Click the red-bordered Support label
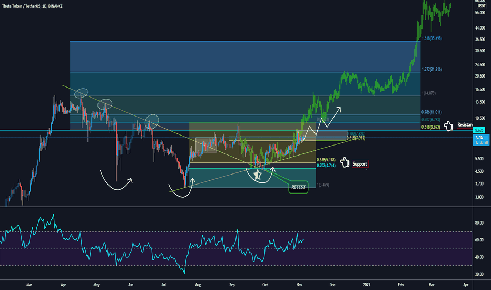Screen dimensions: 491x290 tap(360, 164)
